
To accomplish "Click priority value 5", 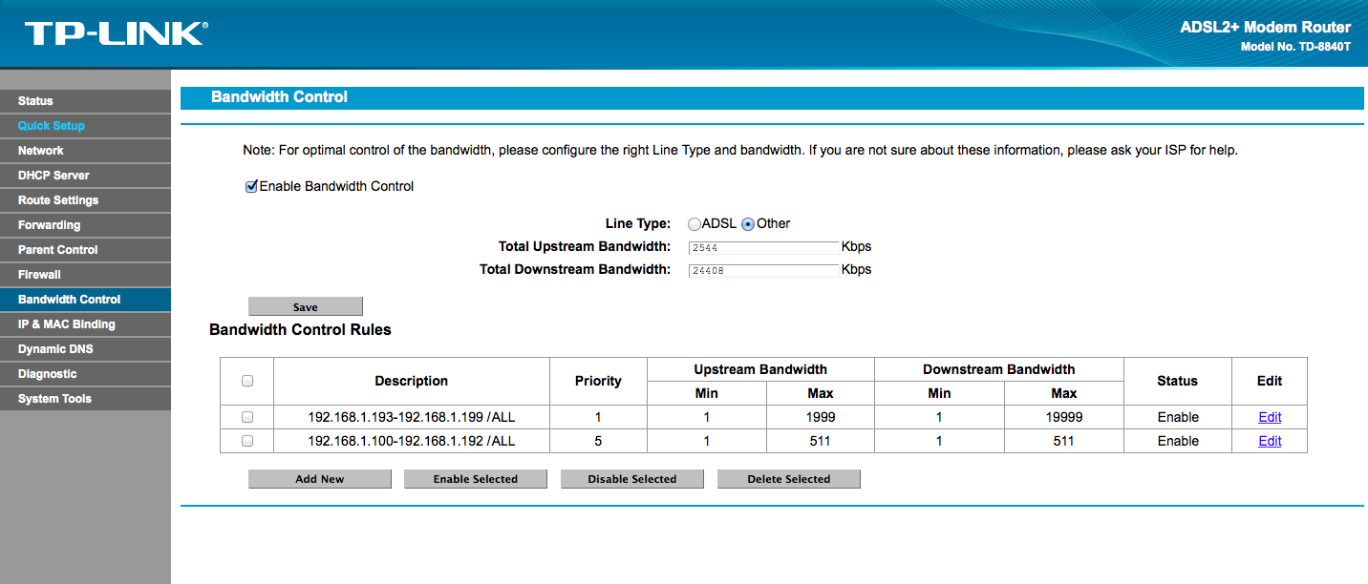I will pos(598,441).
